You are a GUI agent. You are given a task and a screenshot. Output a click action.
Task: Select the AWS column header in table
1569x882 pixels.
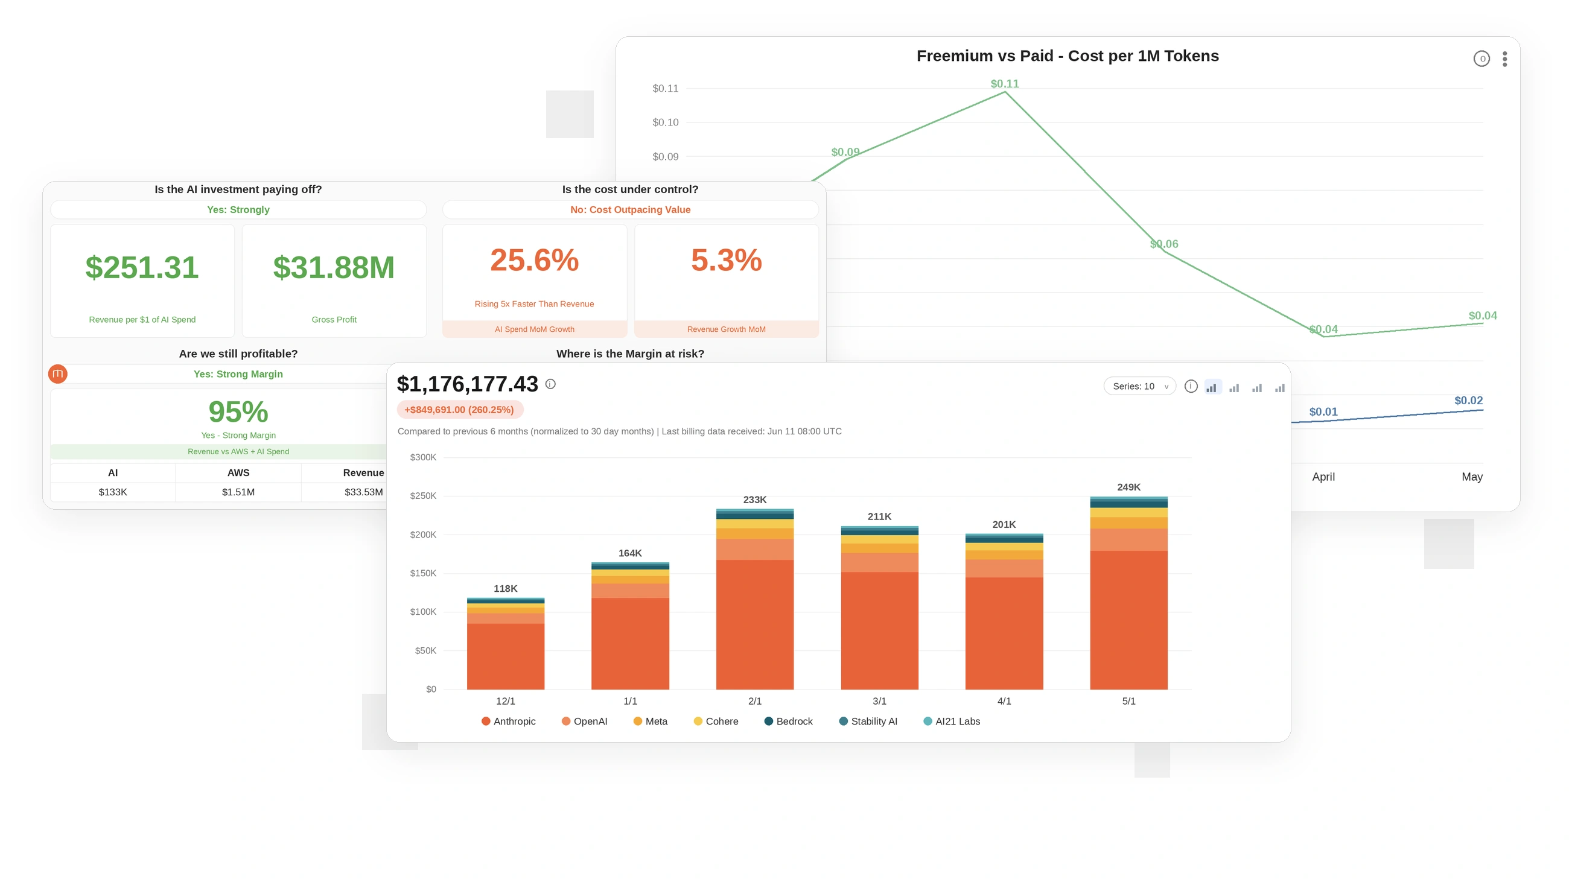point(238,473)
